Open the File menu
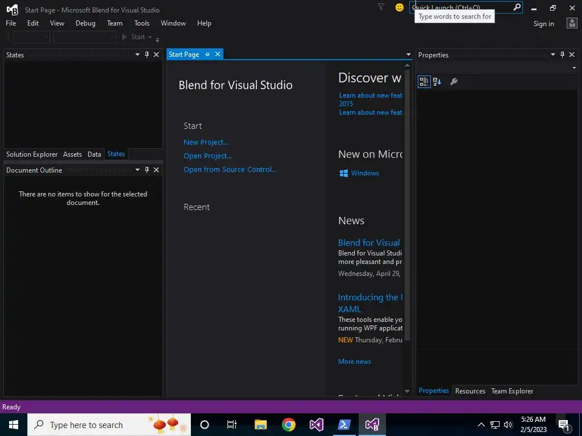 11,23
